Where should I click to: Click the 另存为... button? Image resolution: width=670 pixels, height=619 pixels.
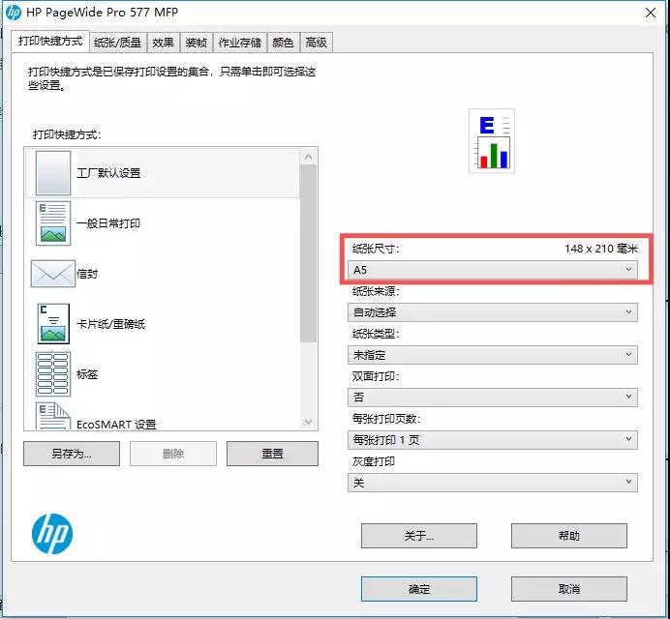pyautogui.click(x=72, y=454)
